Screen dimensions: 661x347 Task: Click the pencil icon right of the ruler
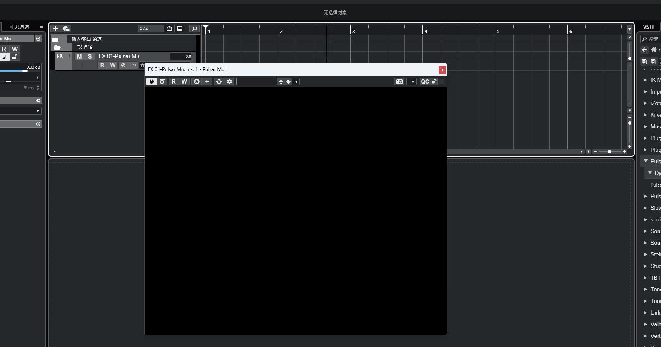click(630, 38)
